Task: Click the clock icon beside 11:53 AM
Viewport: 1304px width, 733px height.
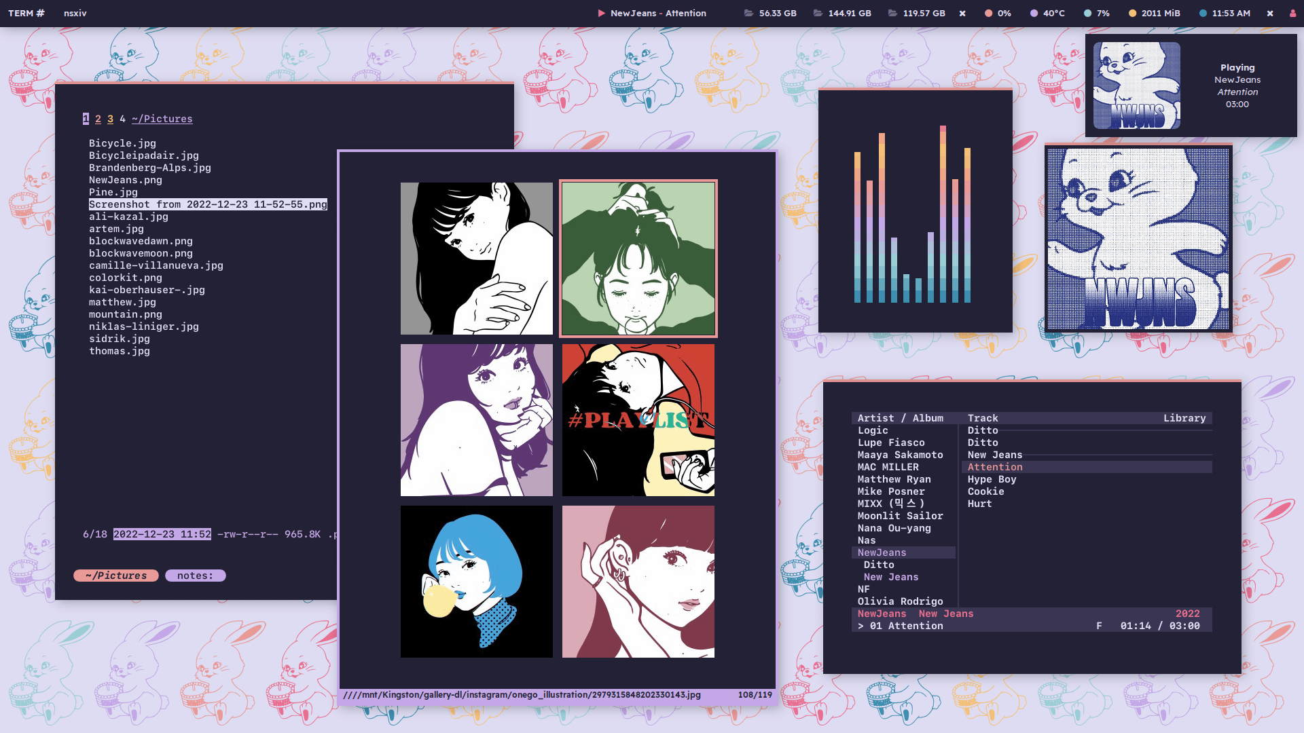Action: (x=1203, y=13)
